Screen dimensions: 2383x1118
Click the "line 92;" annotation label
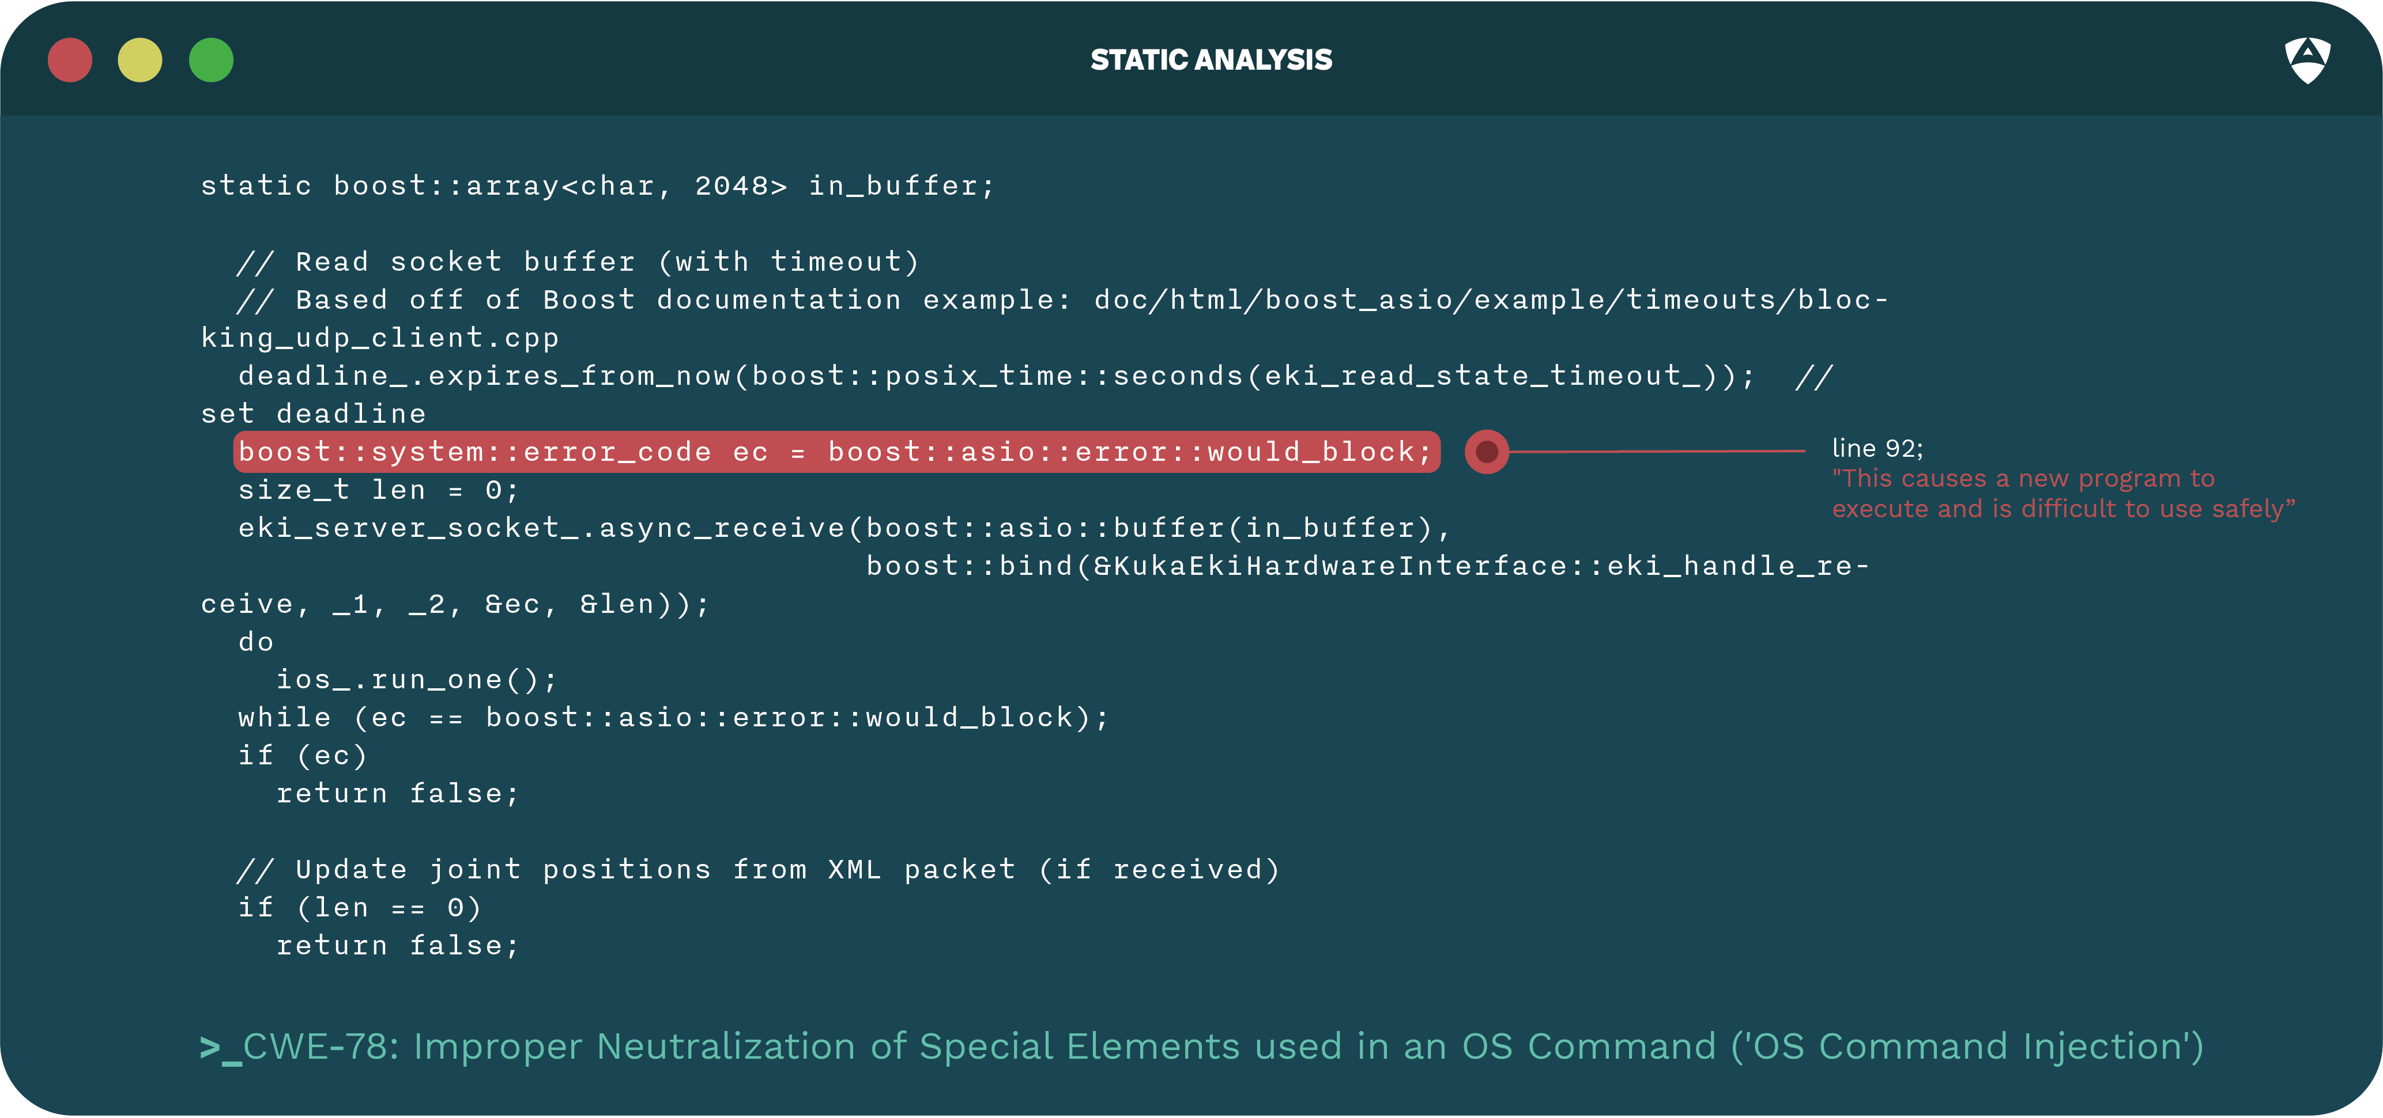pos(1877,449)
